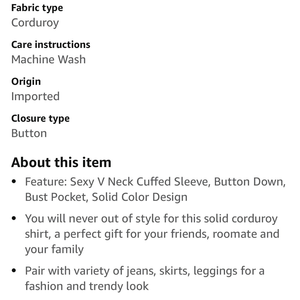This screenshot has width=300, height=300.
Task: Click the Care instructions label
Action: coord(51,45)
